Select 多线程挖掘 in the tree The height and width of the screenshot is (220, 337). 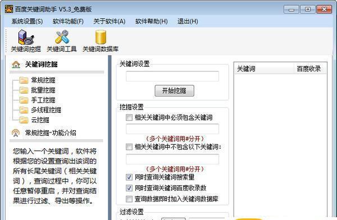[46, 110]
